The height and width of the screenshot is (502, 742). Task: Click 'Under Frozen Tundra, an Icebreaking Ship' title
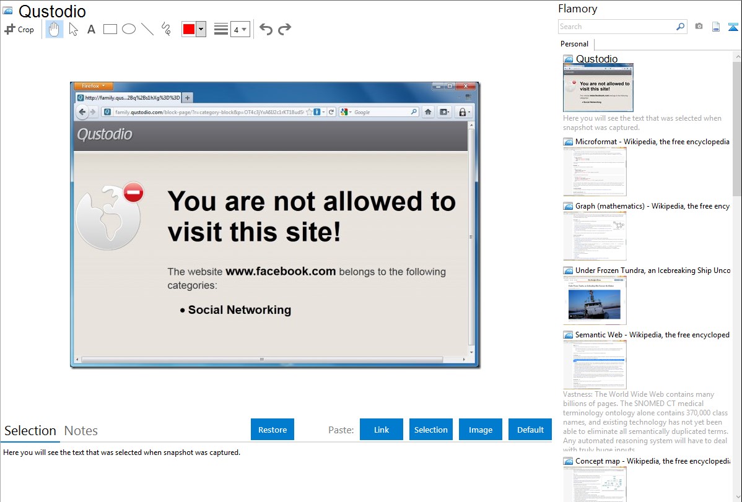click(x=653, y=270)
